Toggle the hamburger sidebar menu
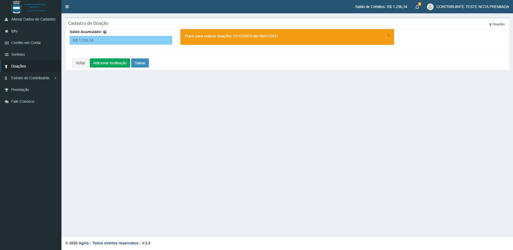 67,7
